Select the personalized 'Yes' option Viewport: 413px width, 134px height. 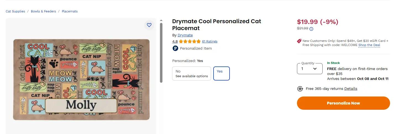click(221, 73)
